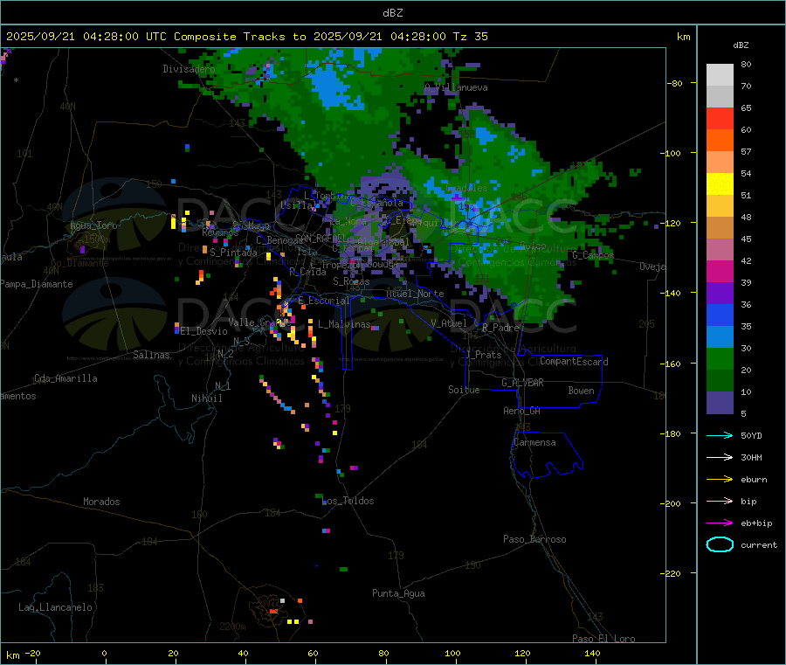Click the 'Punta_Agua' map label
The image size is (786, 665).
[398, 593]
